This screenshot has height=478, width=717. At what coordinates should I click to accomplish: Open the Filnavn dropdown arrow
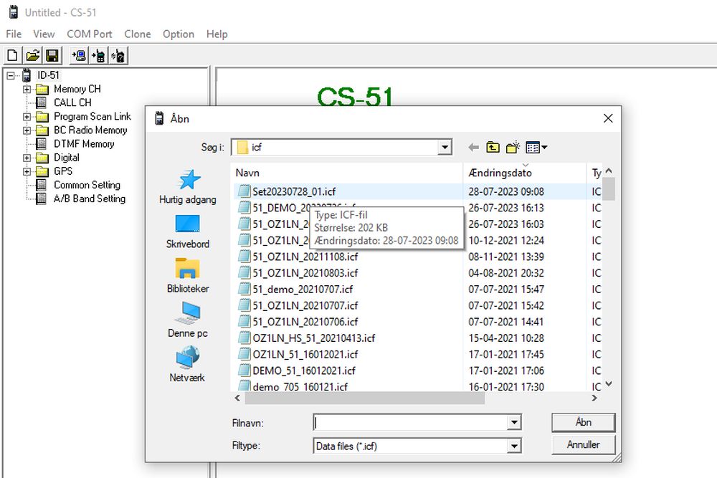[514, 422]
